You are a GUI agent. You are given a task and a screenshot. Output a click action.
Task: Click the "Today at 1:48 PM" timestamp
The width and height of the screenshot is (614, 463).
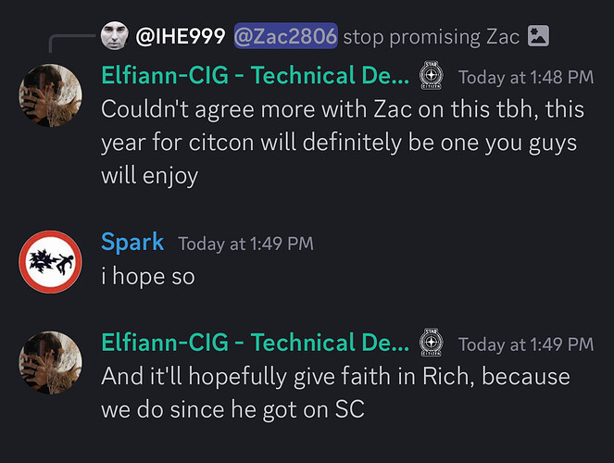526,77
